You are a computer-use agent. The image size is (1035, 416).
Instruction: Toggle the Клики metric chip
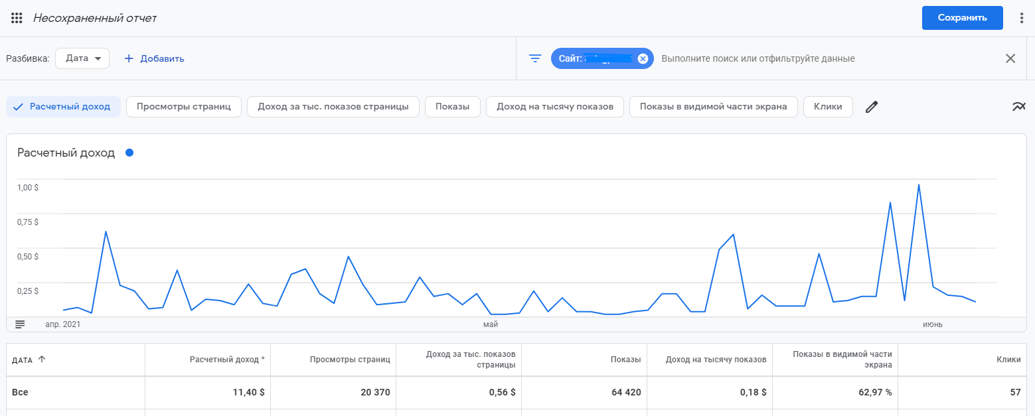coord(828,107)
